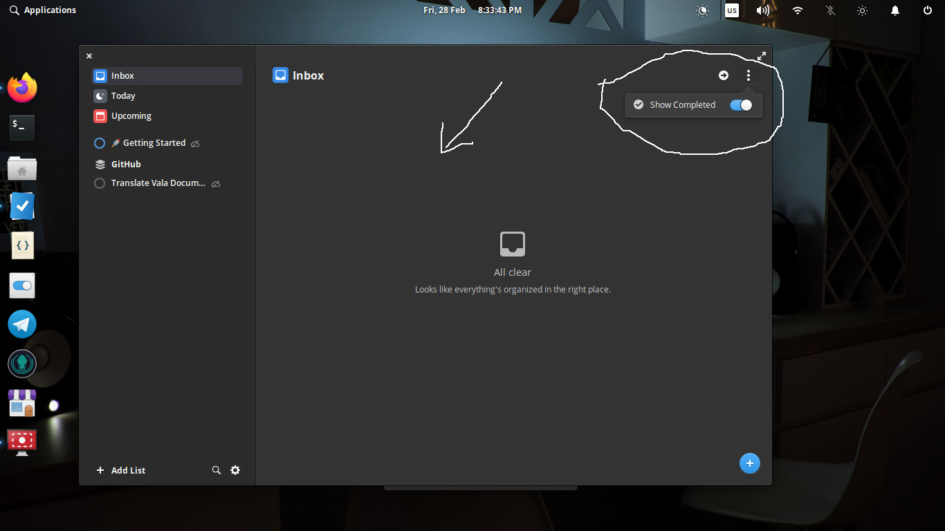Click the Inbox tray icon in sidebar
945x531 pixels.
tap(100, 76)
